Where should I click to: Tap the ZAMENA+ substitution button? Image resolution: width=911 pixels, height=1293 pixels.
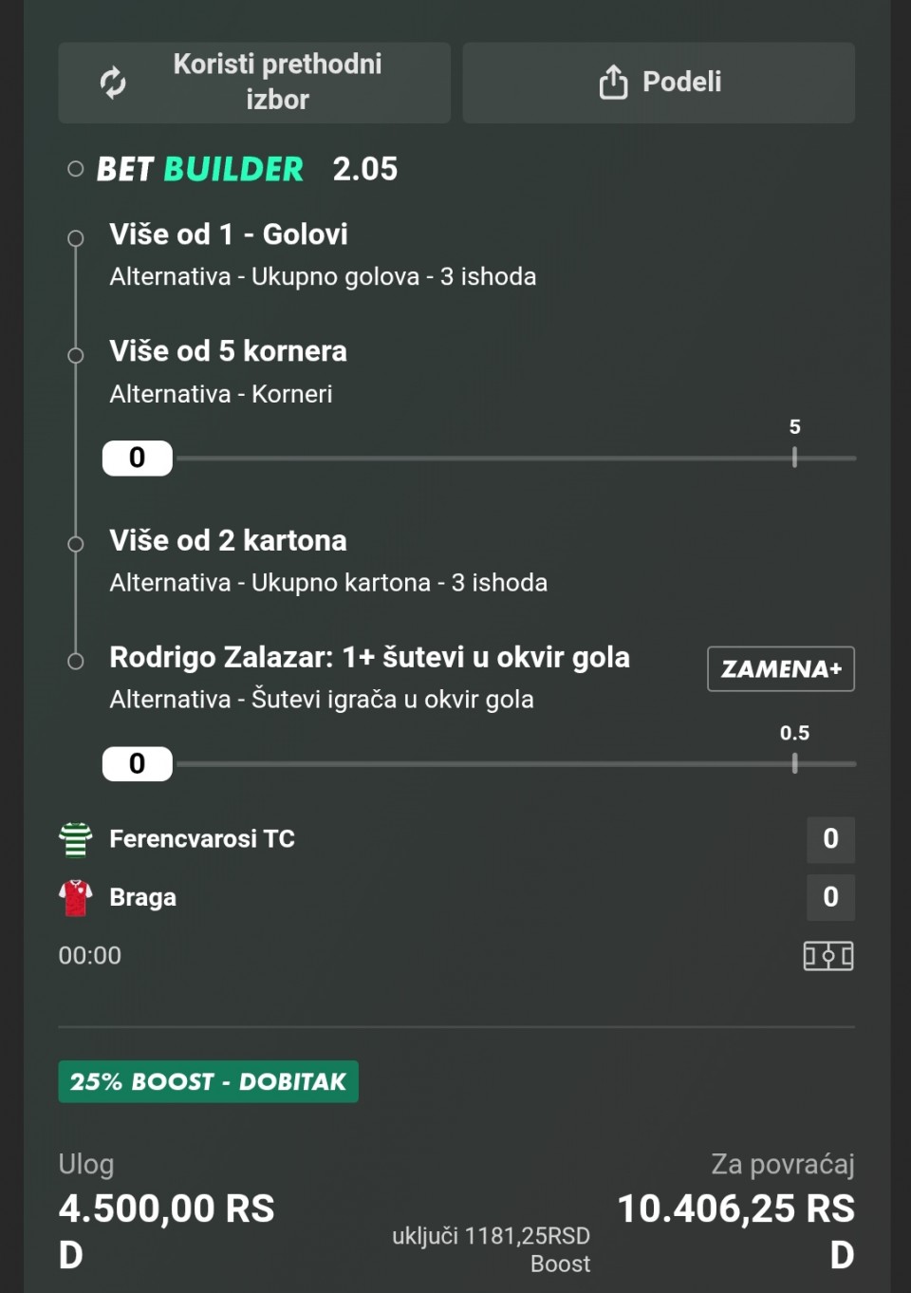(x=780, y=669)
